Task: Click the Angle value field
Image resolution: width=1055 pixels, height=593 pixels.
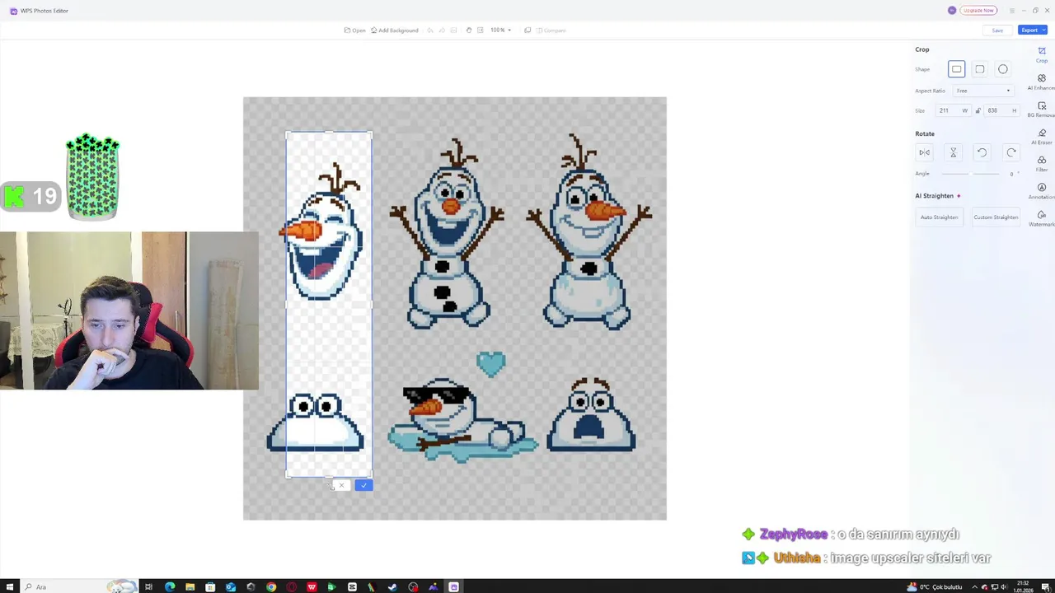Action: pos(1012,174)
